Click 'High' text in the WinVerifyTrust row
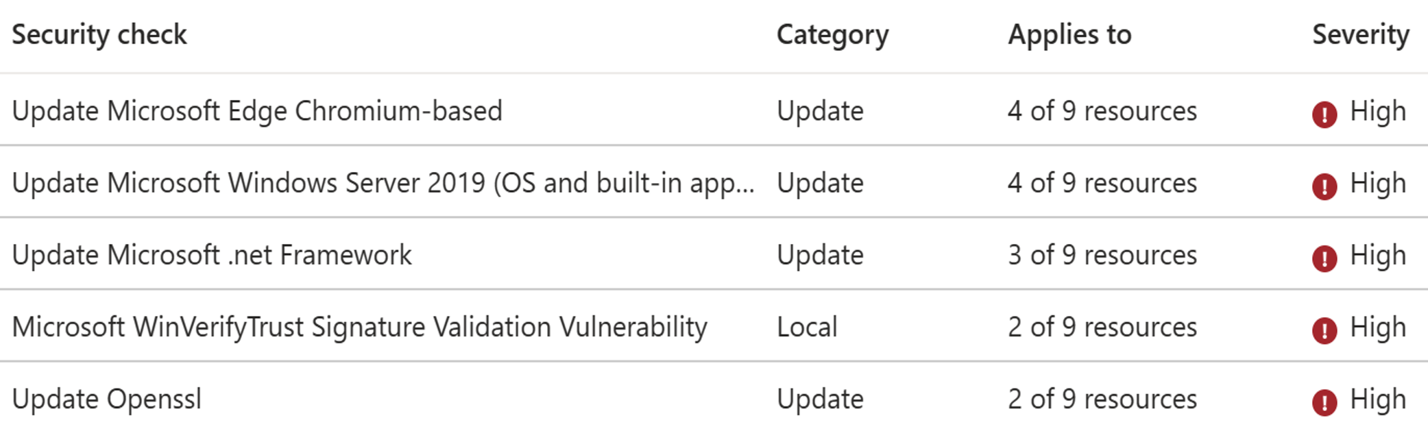1428x431 pixels. [1377, 327]
